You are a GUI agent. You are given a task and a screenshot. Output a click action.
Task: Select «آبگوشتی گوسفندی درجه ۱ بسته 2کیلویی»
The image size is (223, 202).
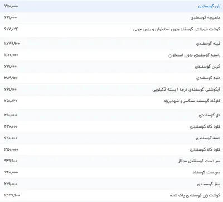[x=186, y=90]
